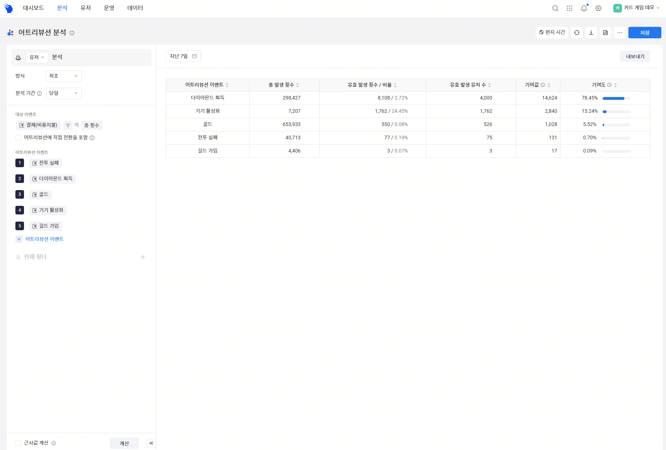The height and width of the screenshot is (450, 666).
Task: Open the notifications bell
Action: point(584,8)
